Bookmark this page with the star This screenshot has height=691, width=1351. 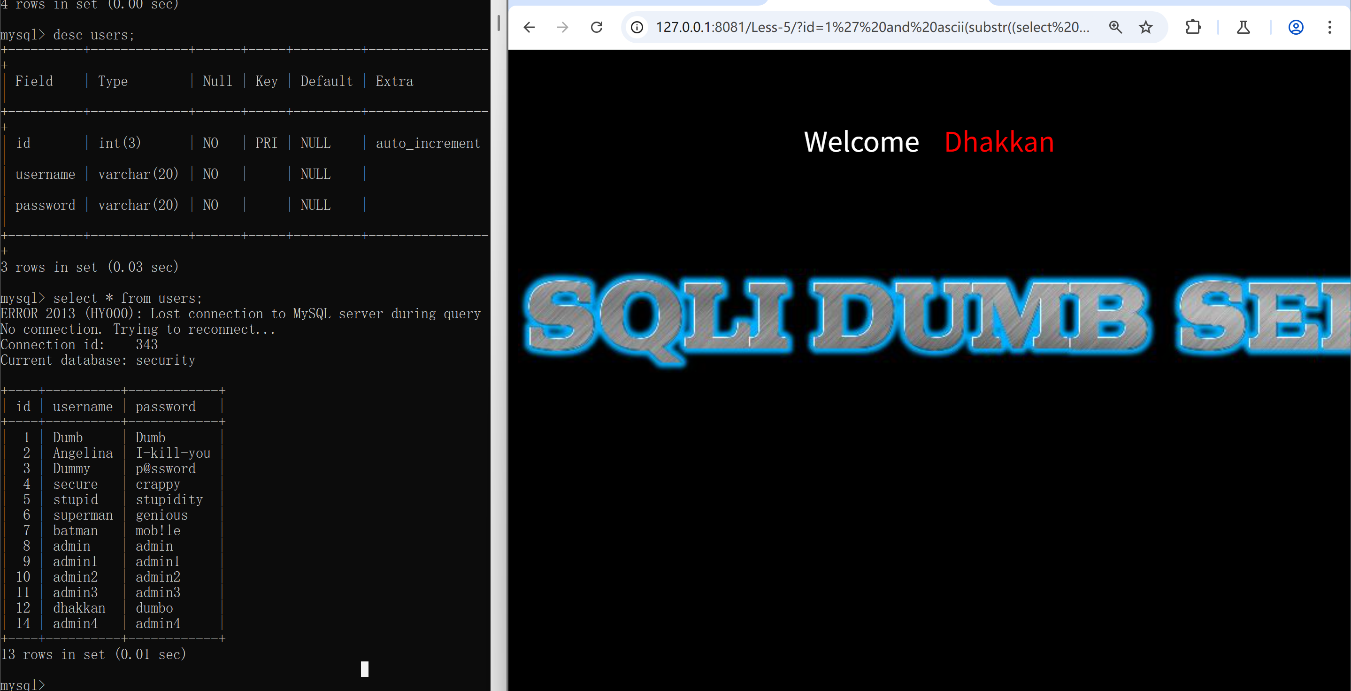(1145, 27)
